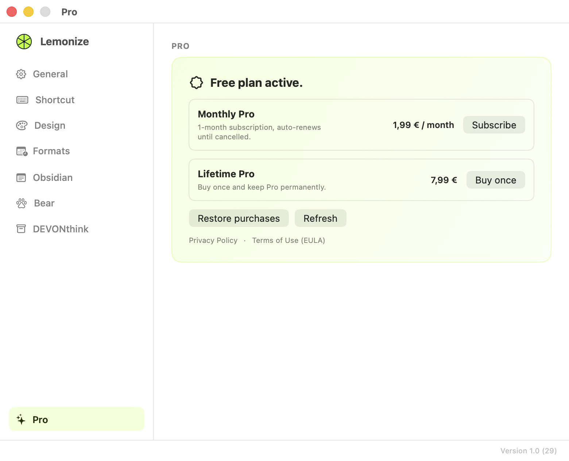Click the 7,99 € price

(444, 180)
